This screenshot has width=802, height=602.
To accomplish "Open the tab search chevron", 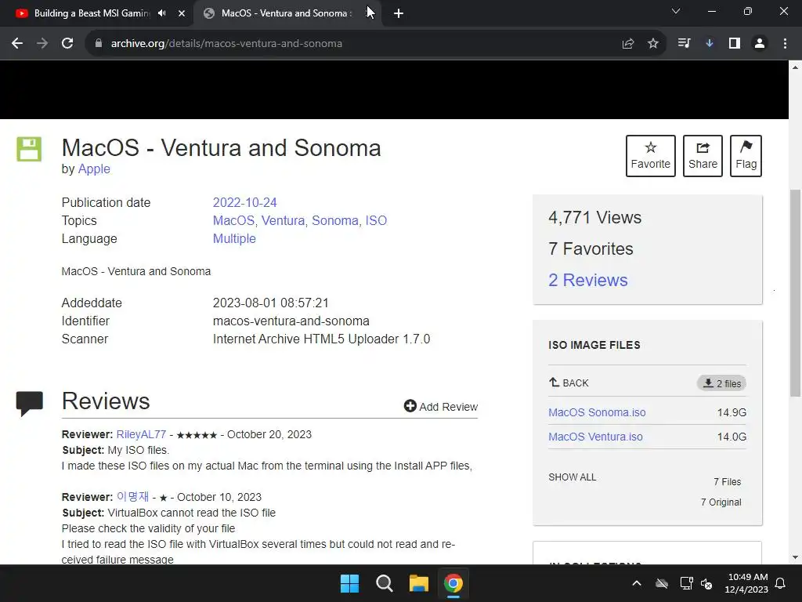I will pos(676,11).
